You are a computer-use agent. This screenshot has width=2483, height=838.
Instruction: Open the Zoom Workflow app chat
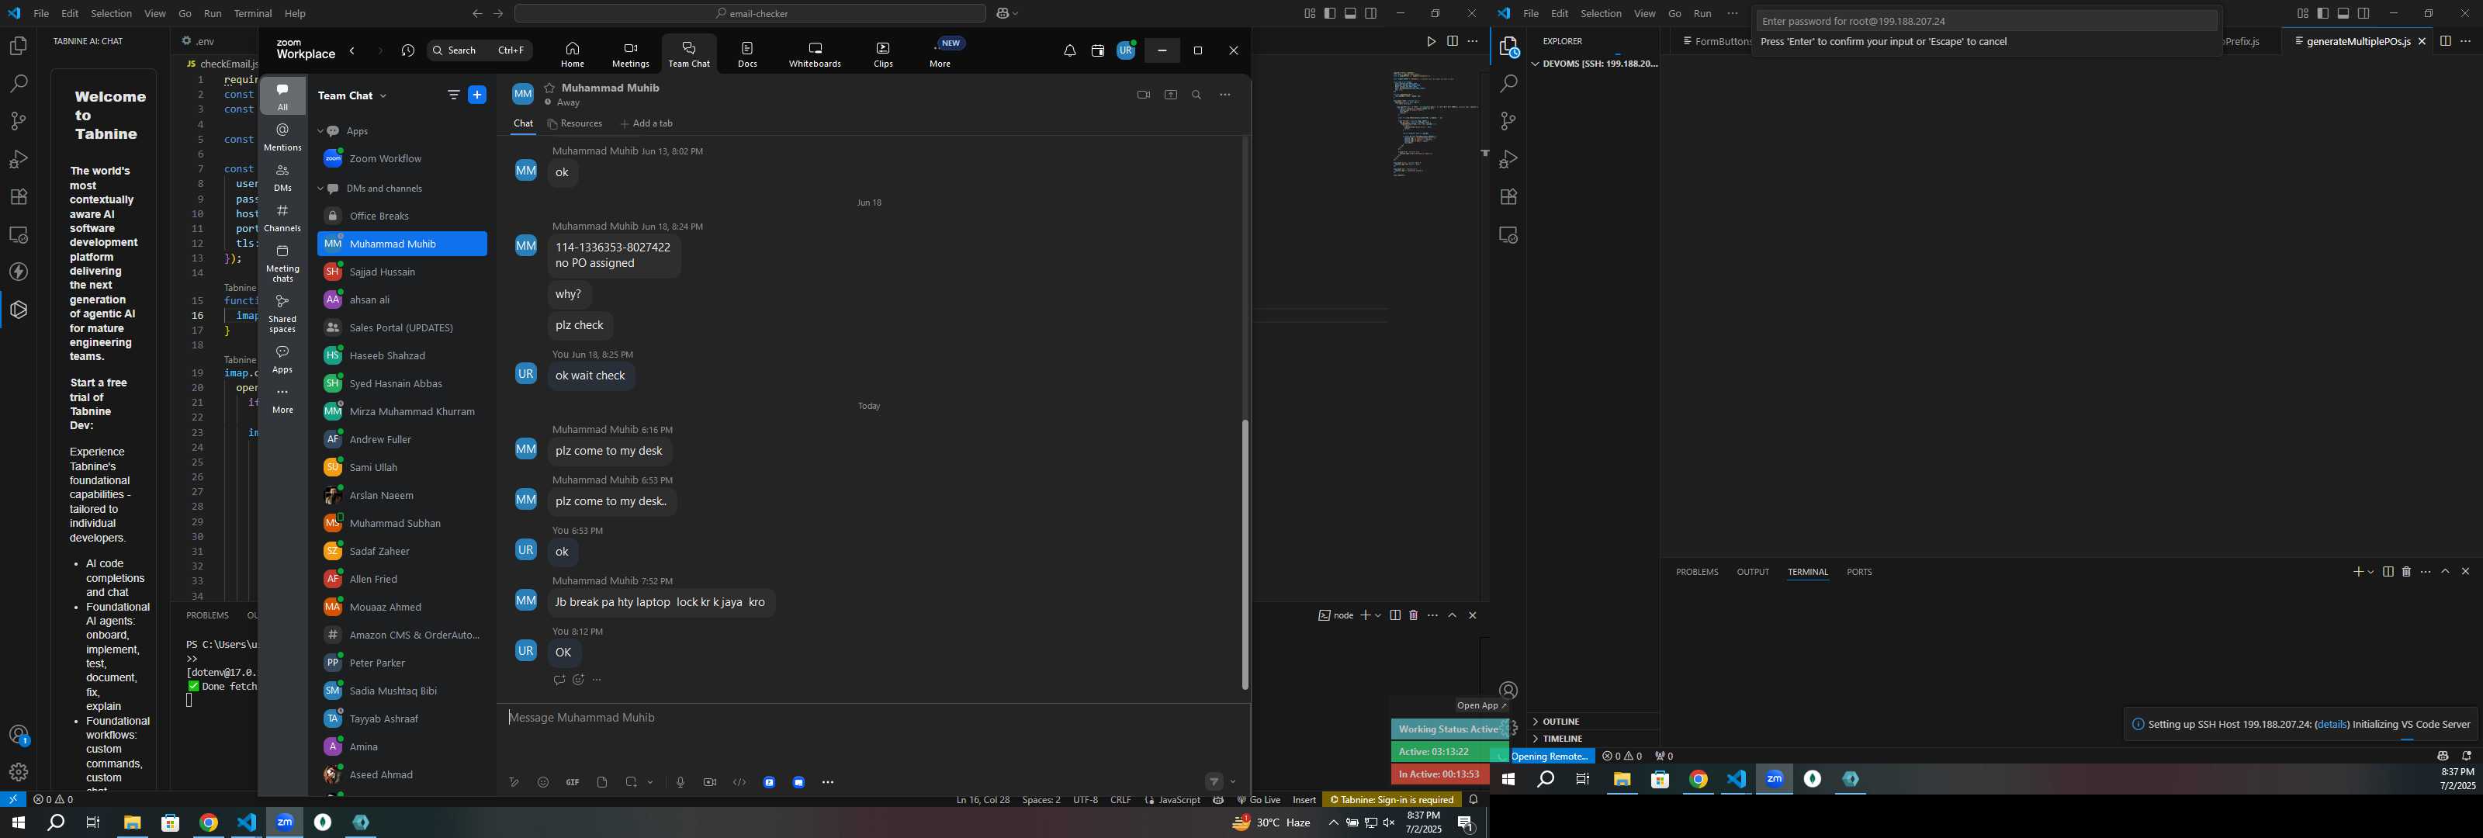pyautogui.click(x=402, y=159)
